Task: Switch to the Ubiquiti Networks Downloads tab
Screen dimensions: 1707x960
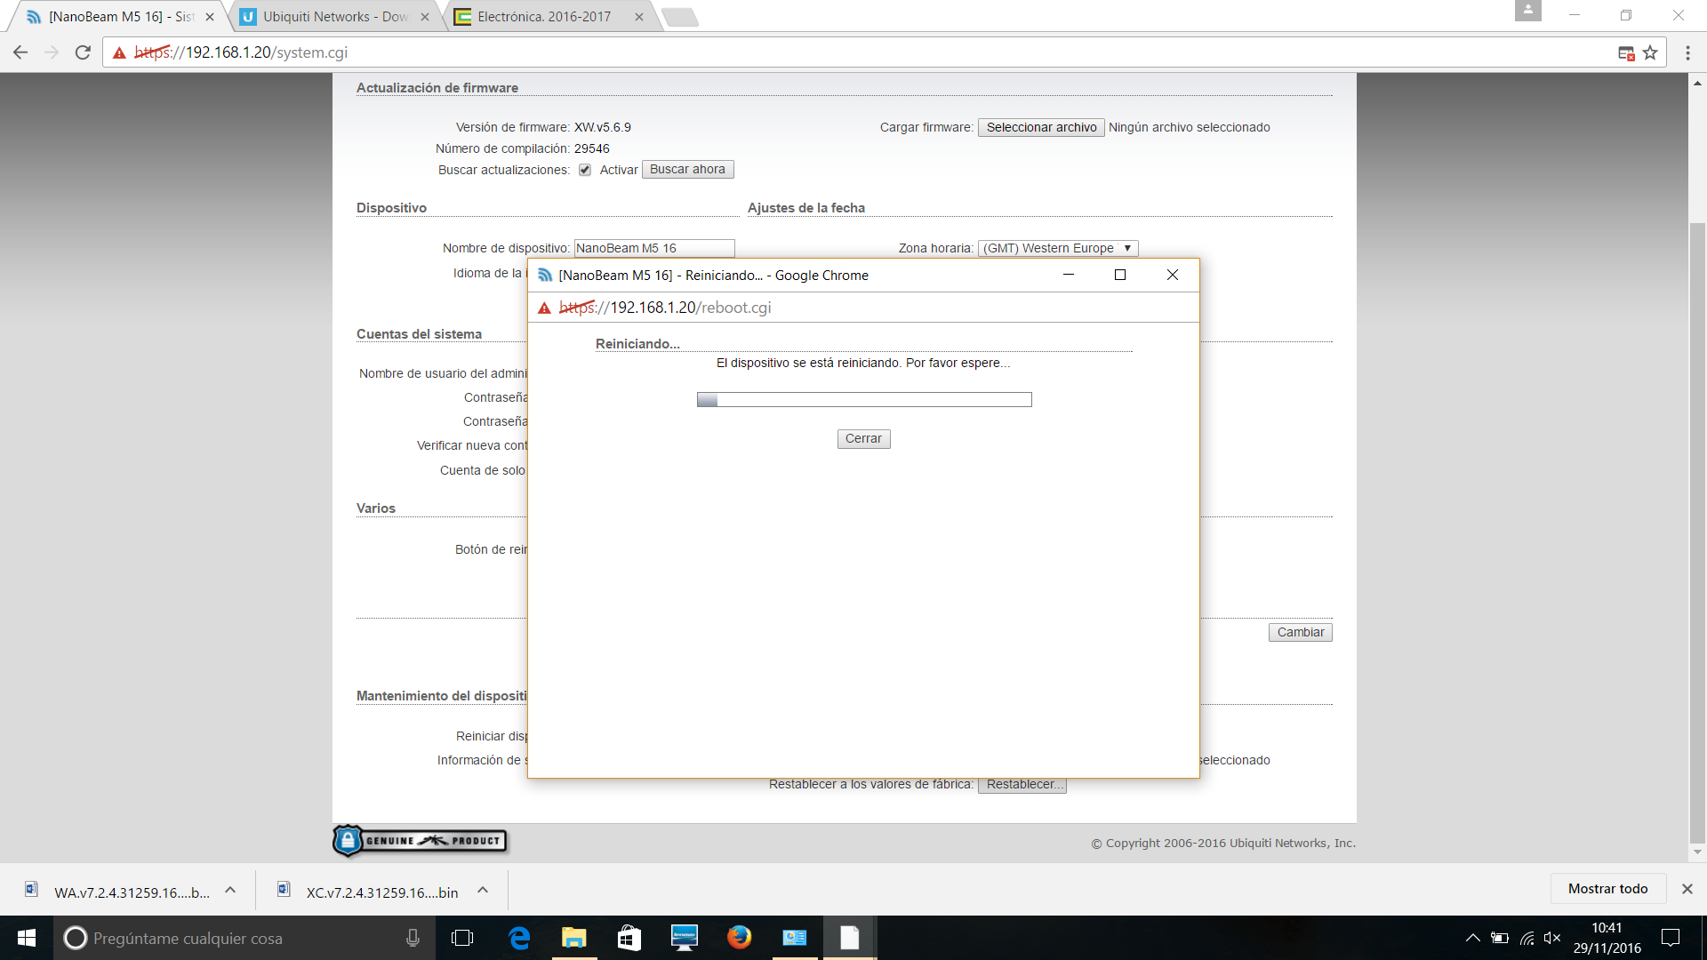Action: [x=334, y=17]
